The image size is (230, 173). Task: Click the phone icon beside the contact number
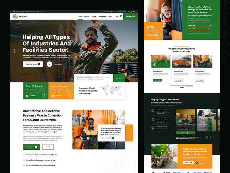[117, 12]
